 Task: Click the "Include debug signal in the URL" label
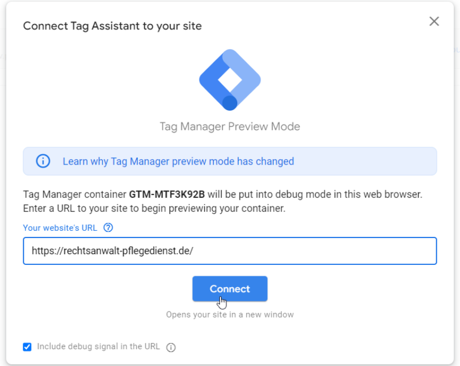coord(98,346)
